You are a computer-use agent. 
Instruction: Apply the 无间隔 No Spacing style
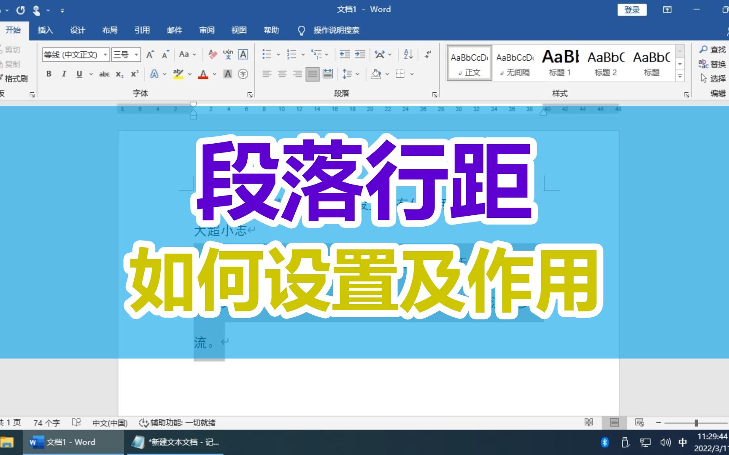coord(515,63)
